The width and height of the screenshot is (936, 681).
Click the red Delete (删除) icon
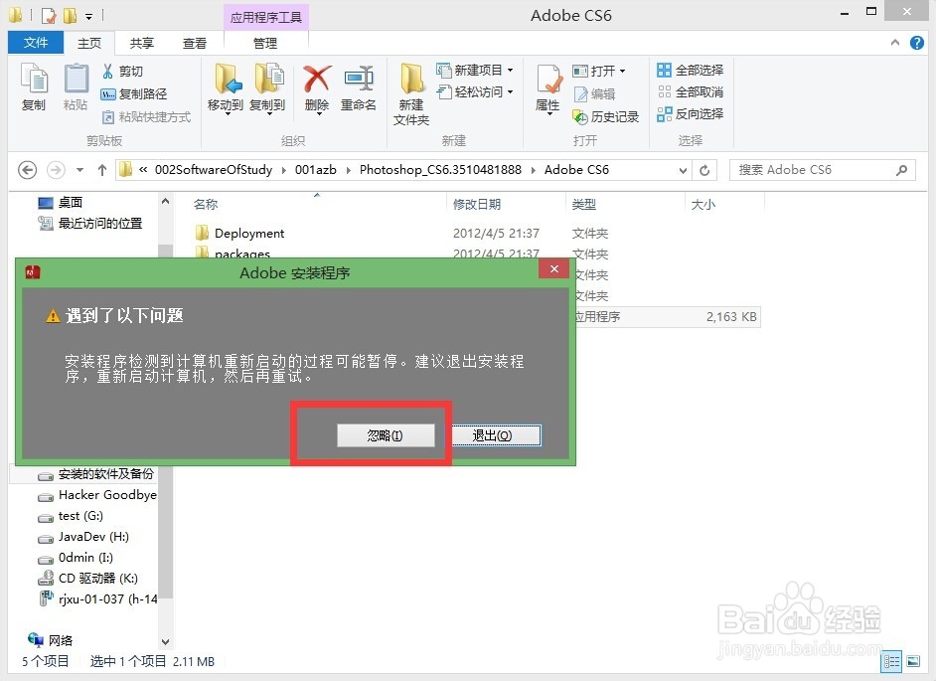[x=317, y=80]
